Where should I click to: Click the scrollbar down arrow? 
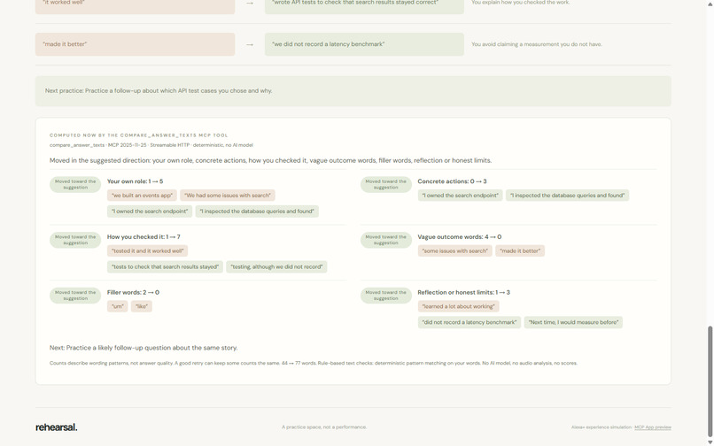[x=710, y=442]
